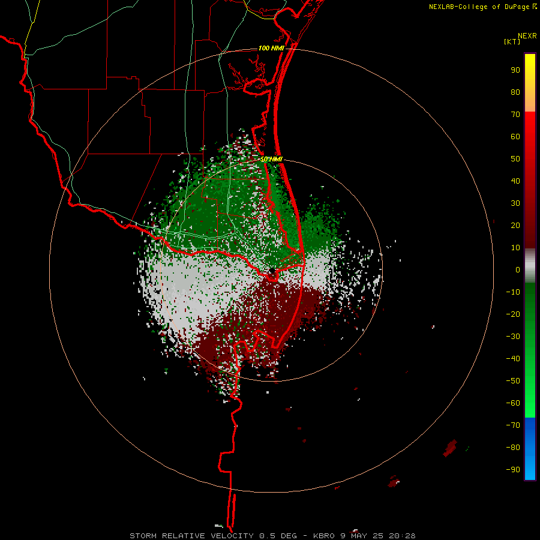Select the "70" value on the velocity scale
The height and width of the screenshot is (540, 540).
point(515,115)
